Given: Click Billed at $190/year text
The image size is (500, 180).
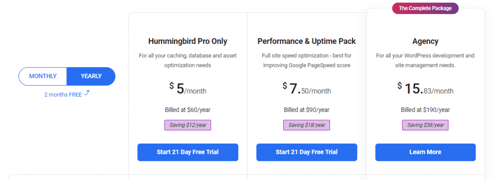Looking at the screenshot, I should tap(425, 110).
